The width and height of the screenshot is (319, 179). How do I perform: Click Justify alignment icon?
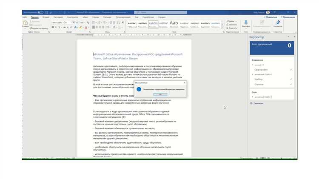103,27
